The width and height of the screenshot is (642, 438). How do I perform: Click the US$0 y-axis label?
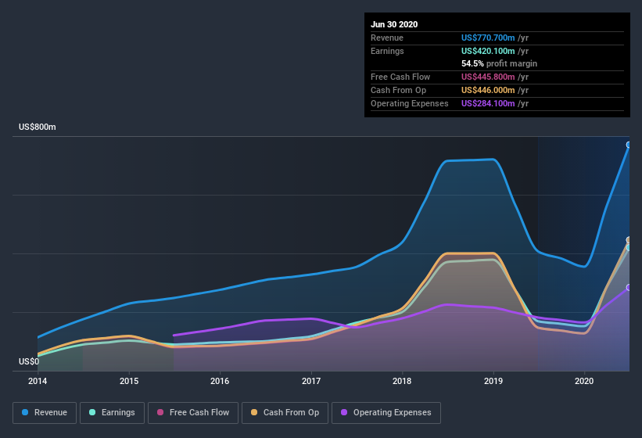(29, 361)
